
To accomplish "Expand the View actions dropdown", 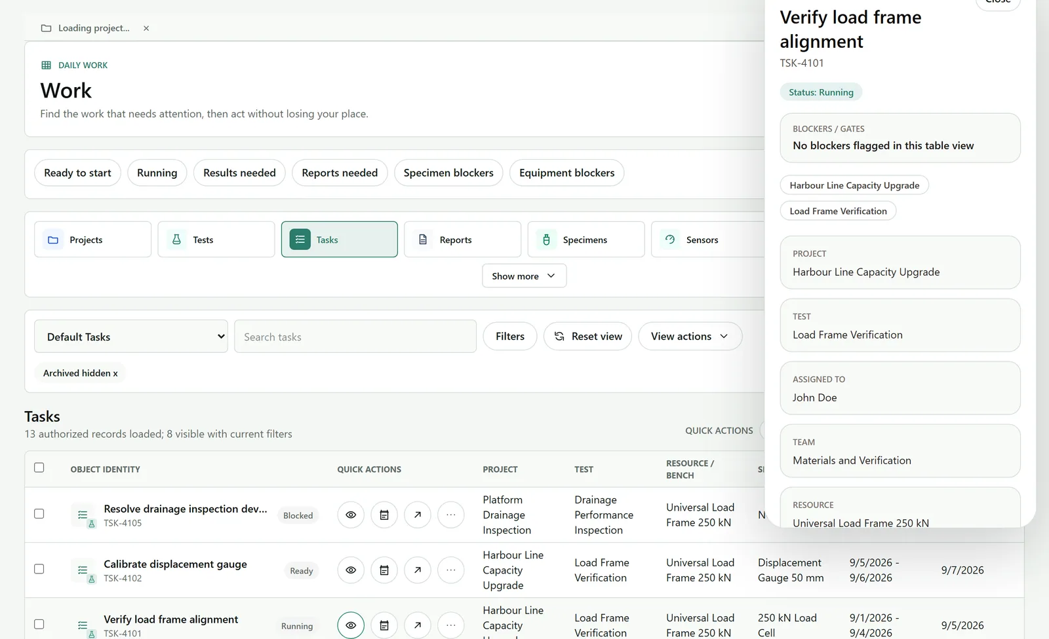I will pos(690,336).
